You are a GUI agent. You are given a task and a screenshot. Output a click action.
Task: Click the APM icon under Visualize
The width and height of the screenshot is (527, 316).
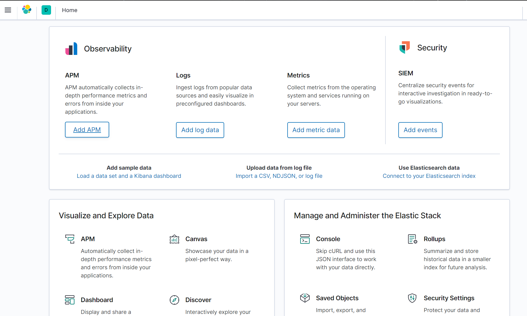(70, 239)
